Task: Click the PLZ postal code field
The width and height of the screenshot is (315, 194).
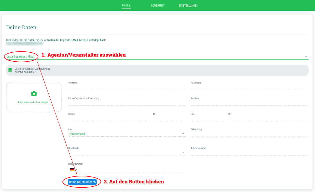Action: point(208,118)
